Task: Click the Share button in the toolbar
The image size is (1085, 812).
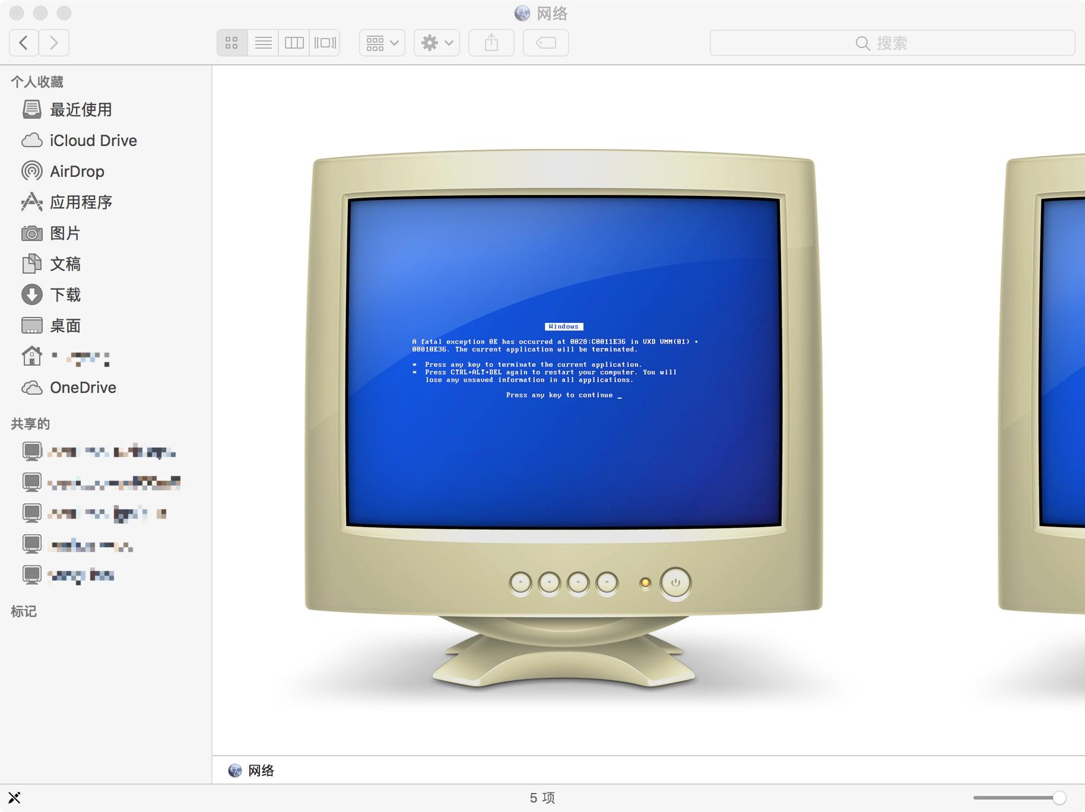Action: click(491, 42)
